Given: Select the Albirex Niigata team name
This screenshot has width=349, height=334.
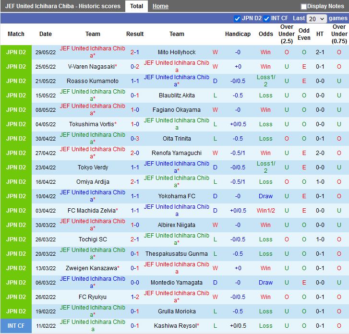Looking at the screenshot, I should click(x=177, y=225).
